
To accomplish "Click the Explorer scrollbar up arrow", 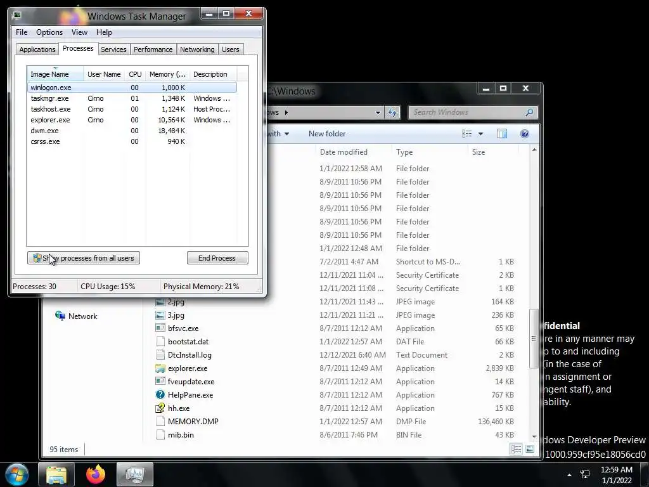I will point(534,150).
